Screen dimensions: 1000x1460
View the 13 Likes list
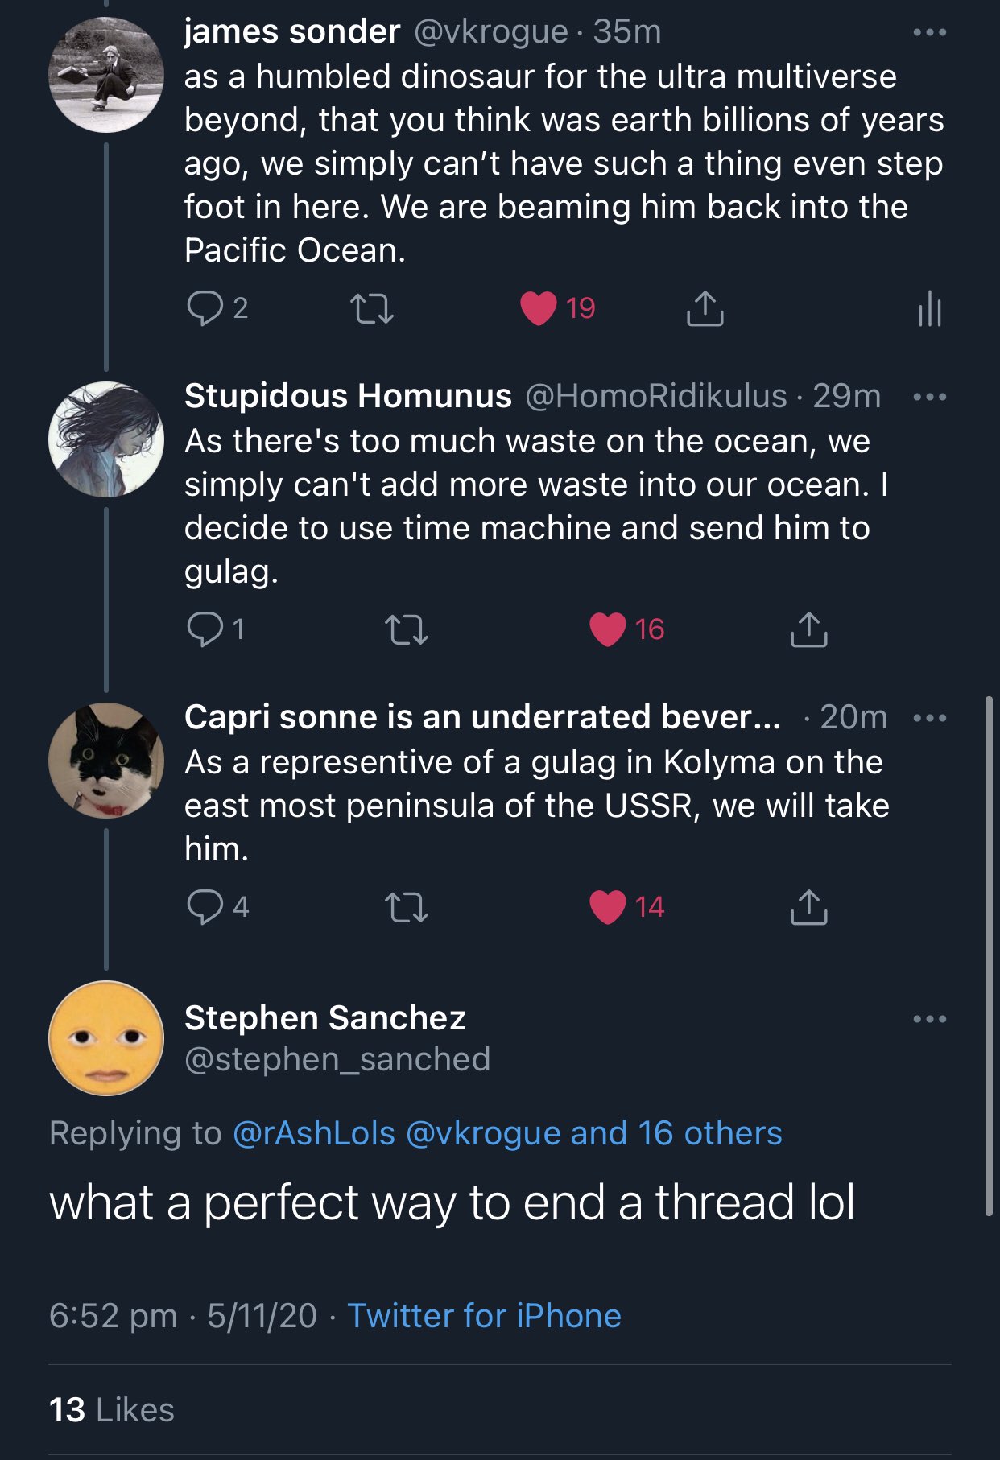pos(112,1410)
